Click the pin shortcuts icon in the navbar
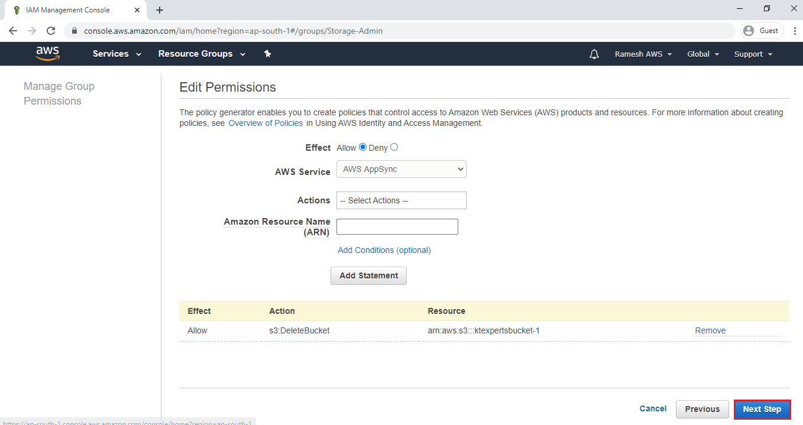Image resolution: width=803 pixels, height=425 pixels. point(267,53)
